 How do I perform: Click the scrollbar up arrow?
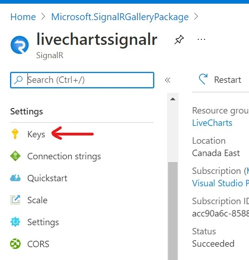coord(173,99)
